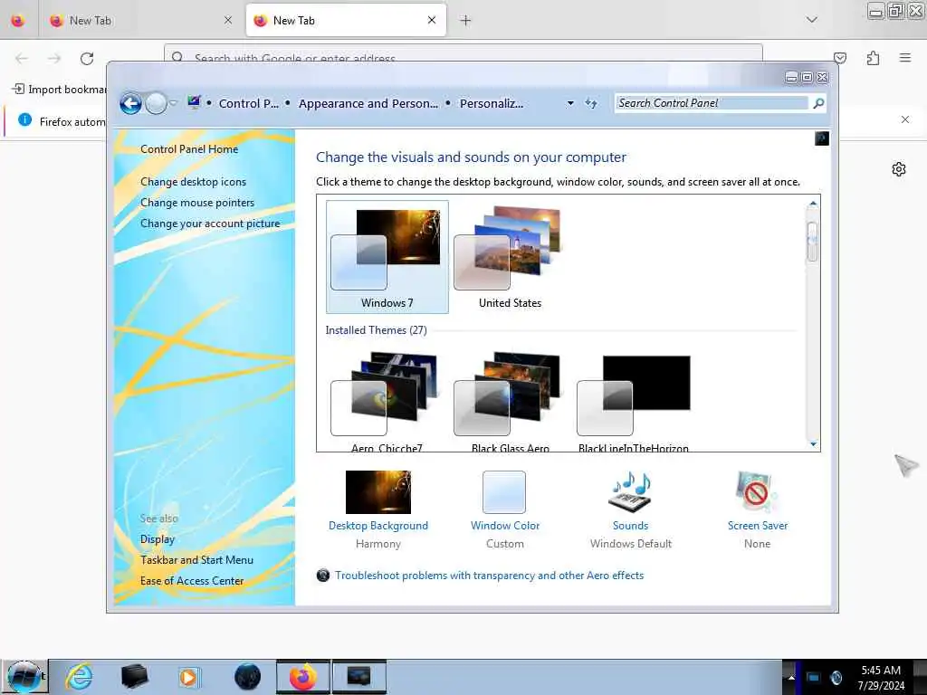Close the first New Tab in Firefox
Image resolution: width=927 pixels, height=695 pixels.
228,21
